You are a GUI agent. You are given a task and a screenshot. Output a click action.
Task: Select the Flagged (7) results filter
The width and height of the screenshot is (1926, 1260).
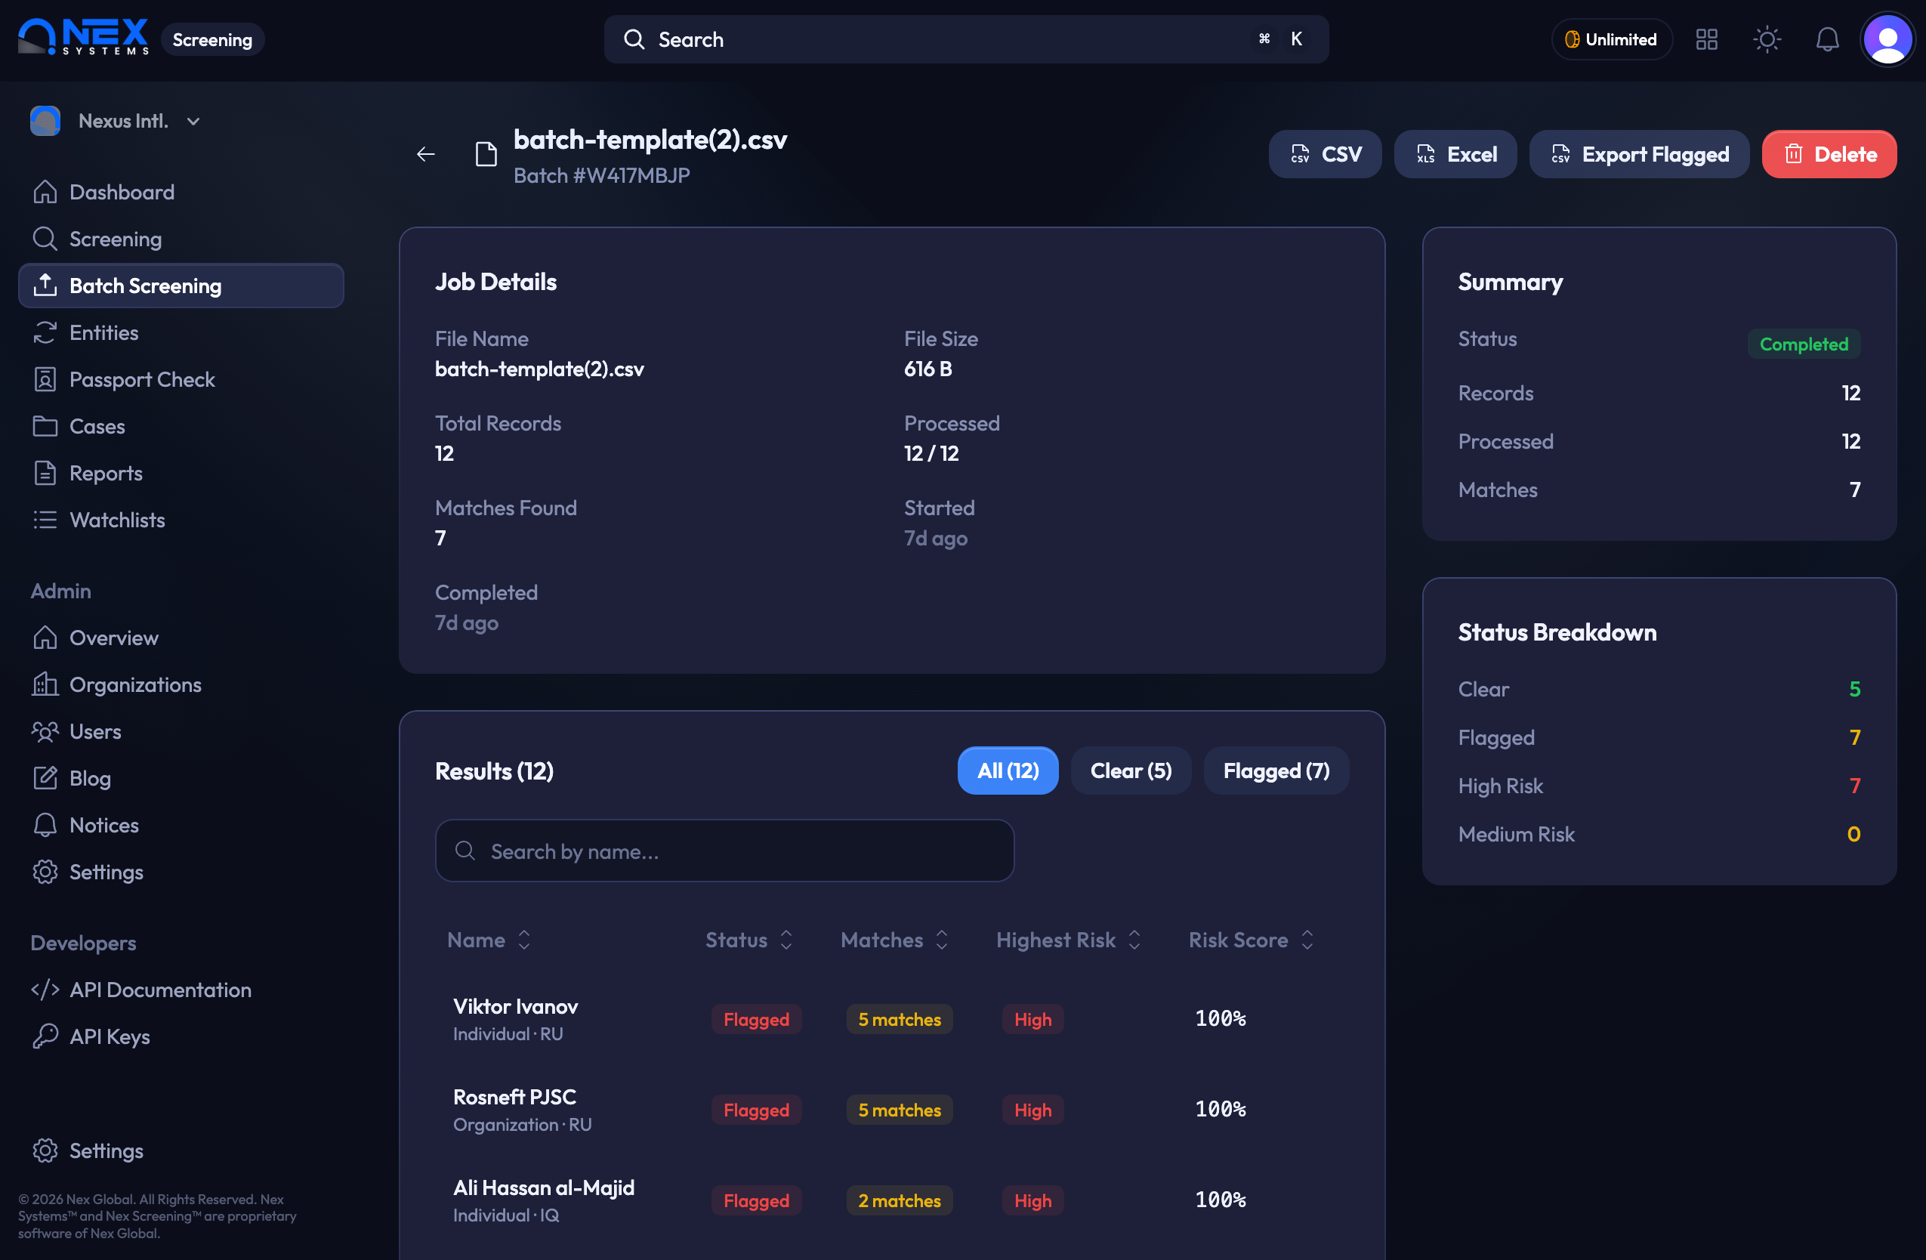click(1276, 771)
